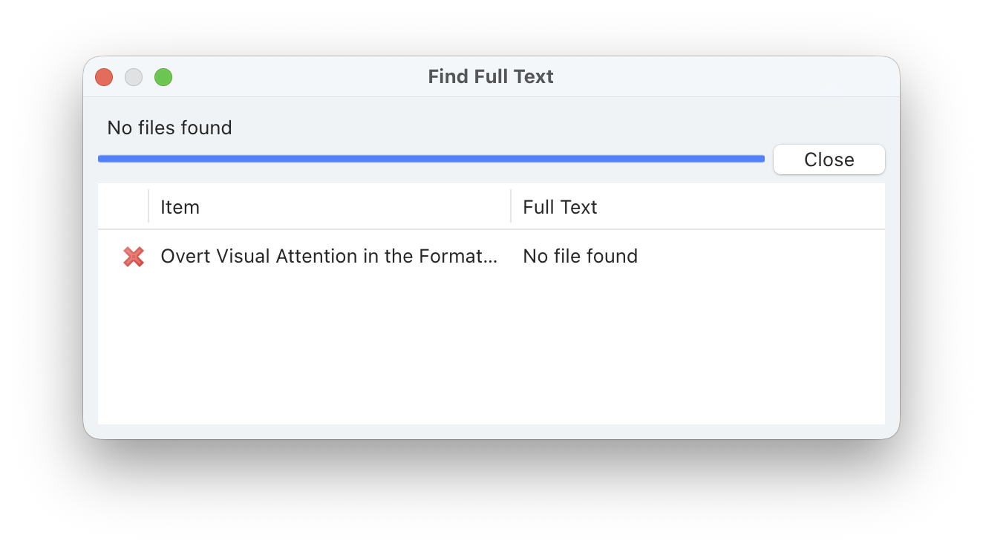This screenshot has height=549, width=983.
Task: Click the middle of the blue progress bar
Action: (431, 159)
